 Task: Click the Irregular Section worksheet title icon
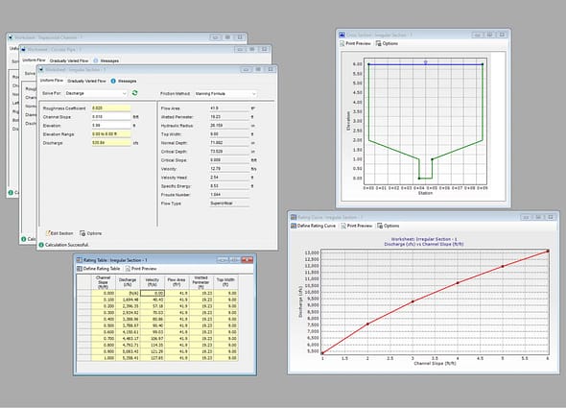coord(41,69)
